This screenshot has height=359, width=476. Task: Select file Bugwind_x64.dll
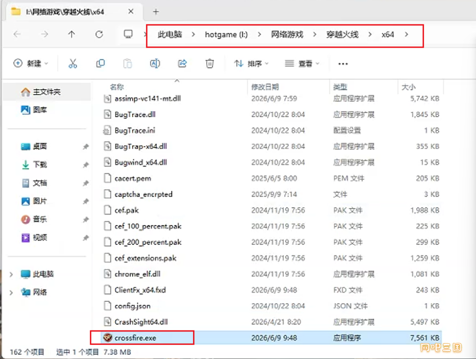[x=141, y=162]
